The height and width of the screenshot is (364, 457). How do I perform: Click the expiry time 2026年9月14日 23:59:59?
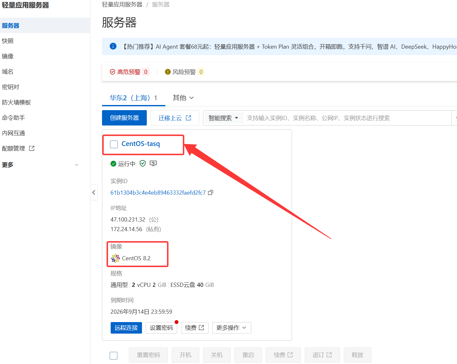click(141, 311)
